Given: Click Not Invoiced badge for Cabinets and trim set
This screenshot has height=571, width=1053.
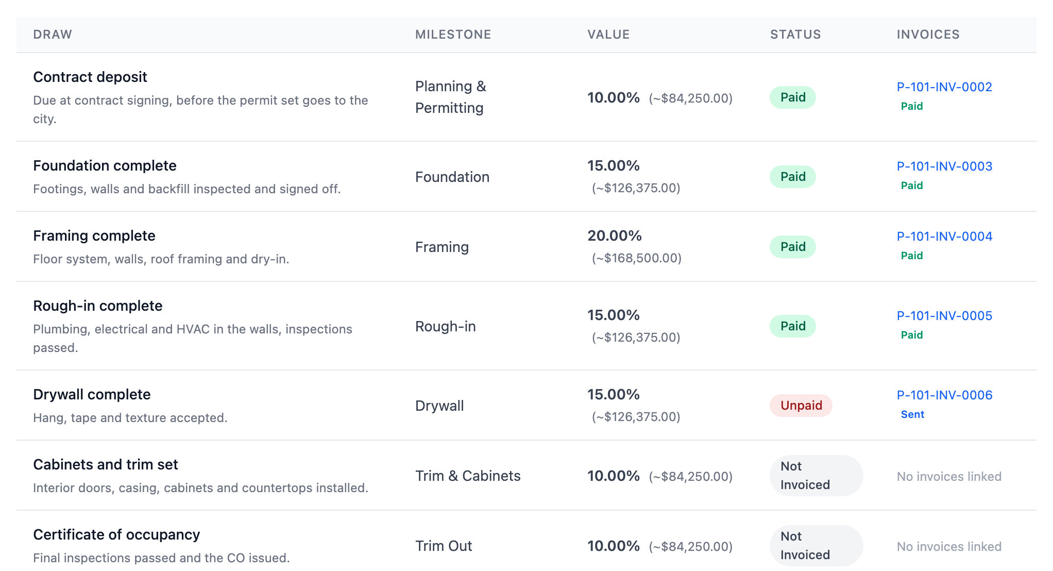Looking at the screenshot, I should tap(816, 476).
